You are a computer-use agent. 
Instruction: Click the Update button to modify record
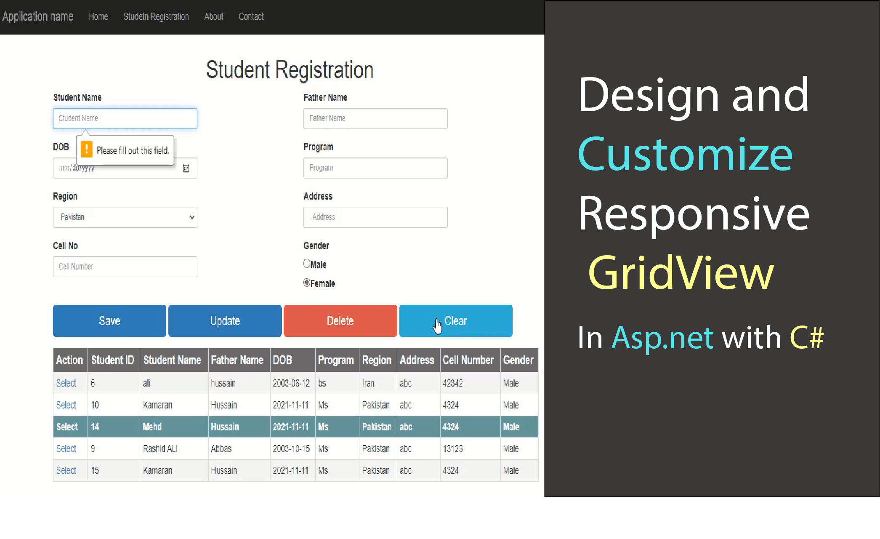point(224,321)
